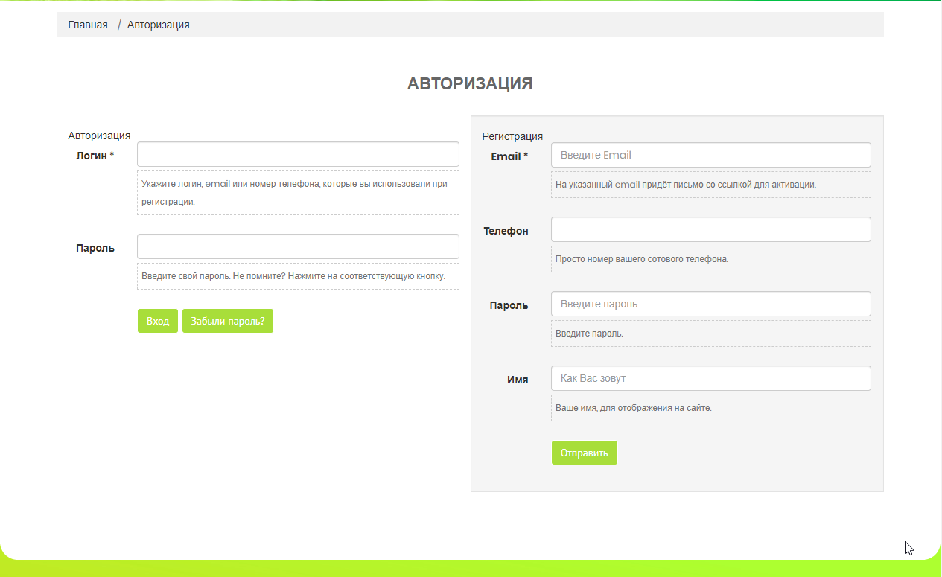Viewport: 942px width, 577px height.
Task: Click the Email * field label
Action: pyautogui.click(x=509, y=156)
